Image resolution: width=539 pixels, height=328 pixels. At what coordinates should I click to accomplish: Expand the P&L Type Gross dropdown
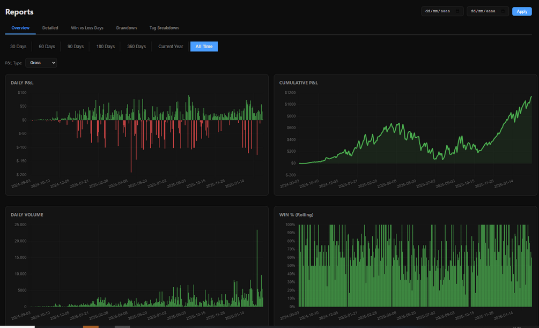[x=41, y=63]
